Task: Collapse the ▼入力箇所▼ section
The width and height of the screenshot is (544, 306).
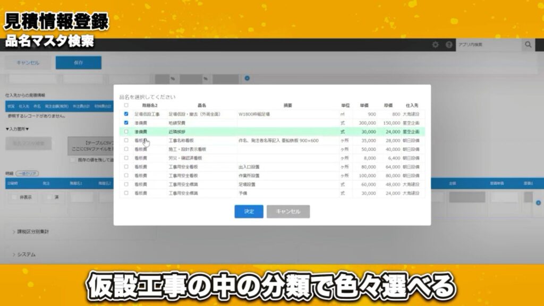Action: tap(17, 129)
